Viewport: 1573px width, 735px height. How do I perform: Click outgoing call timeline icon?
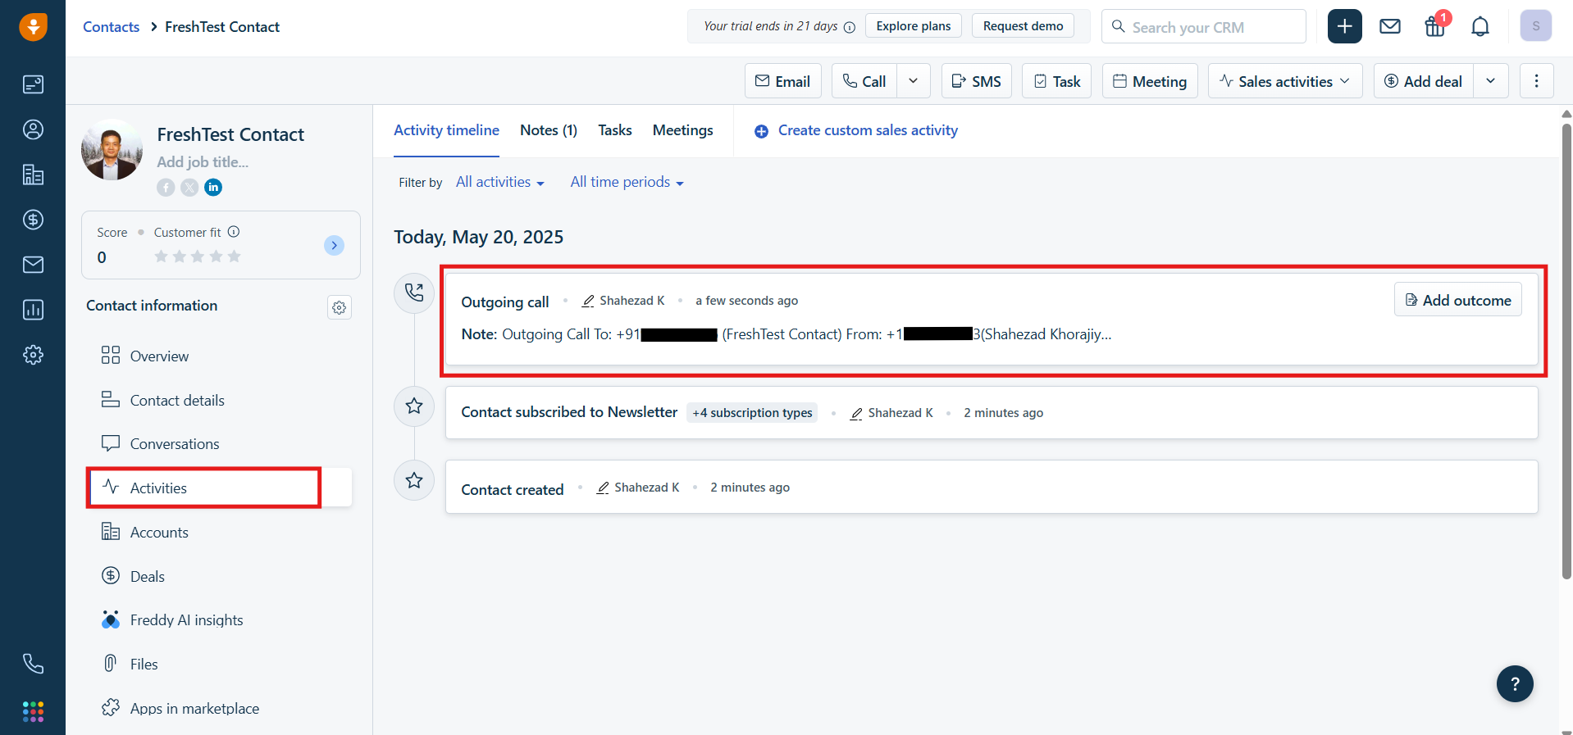414,293
